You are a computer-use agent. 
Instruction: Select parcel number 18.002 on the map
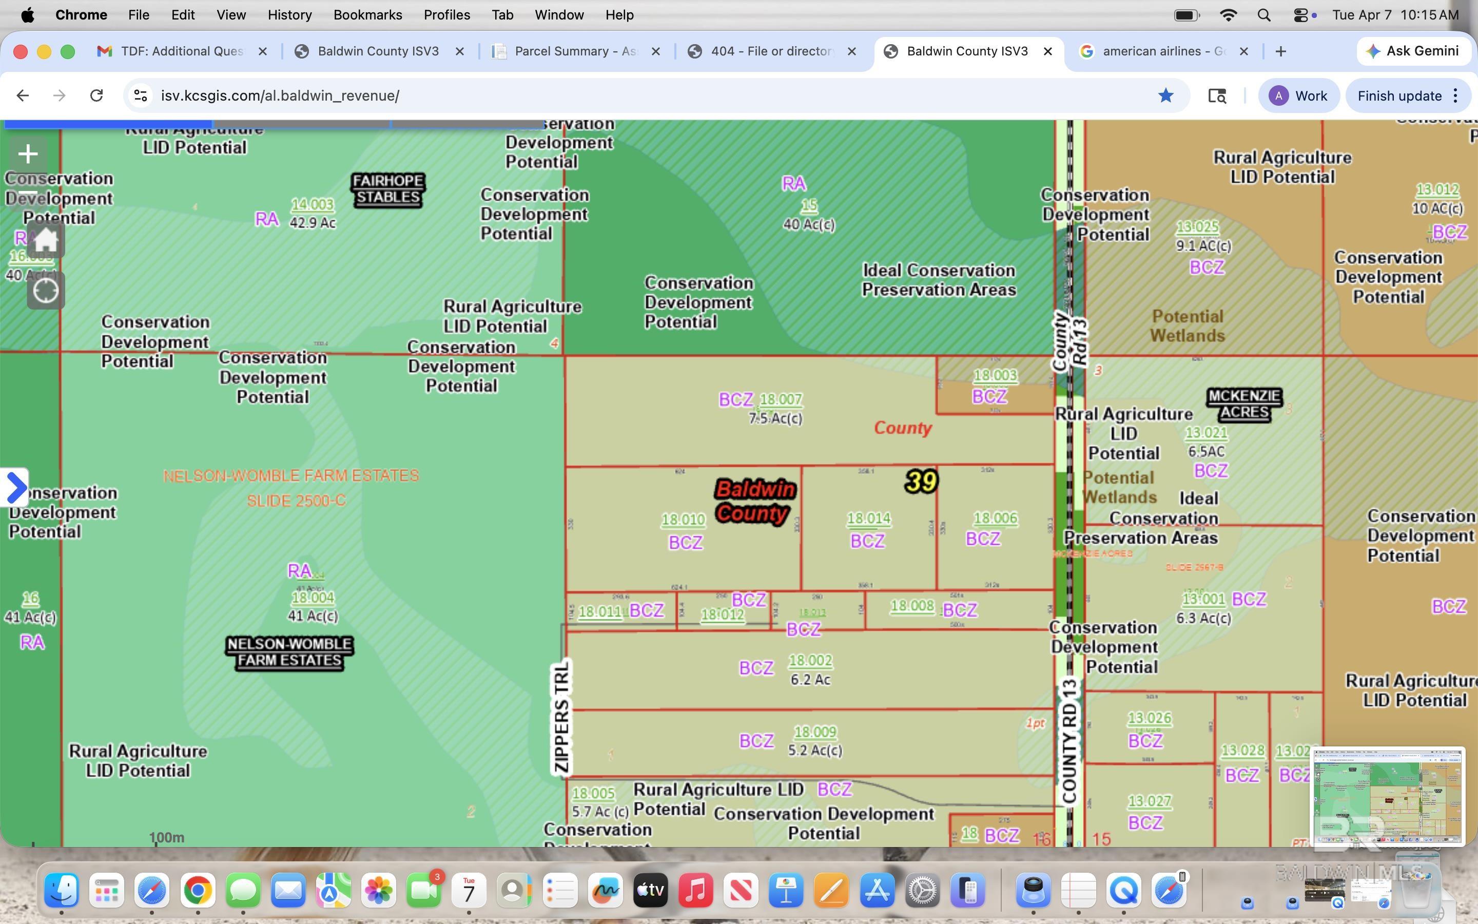click(x=810, y=661)
